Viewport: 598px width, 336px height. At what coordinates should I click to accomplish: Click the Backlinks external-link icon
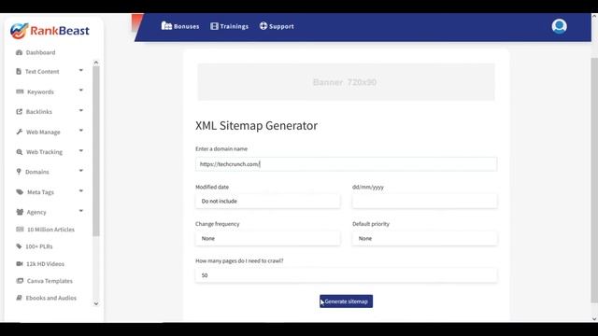[19, 112]
